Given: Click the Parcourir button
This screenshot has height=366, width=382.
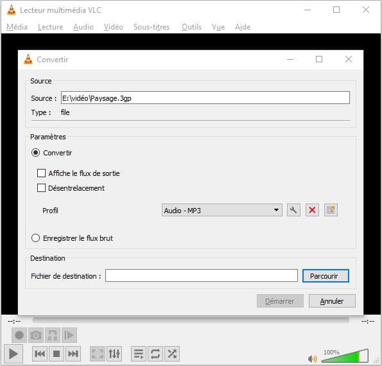Looking at the screenshot, I should point(326,276).
